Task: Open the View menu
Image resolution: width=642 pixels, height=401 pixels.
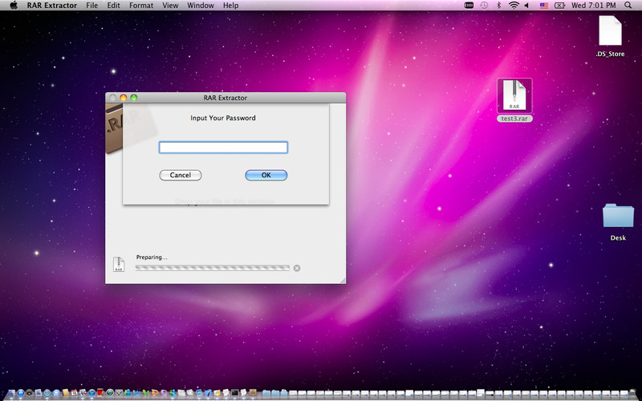Action: [170, 6]
